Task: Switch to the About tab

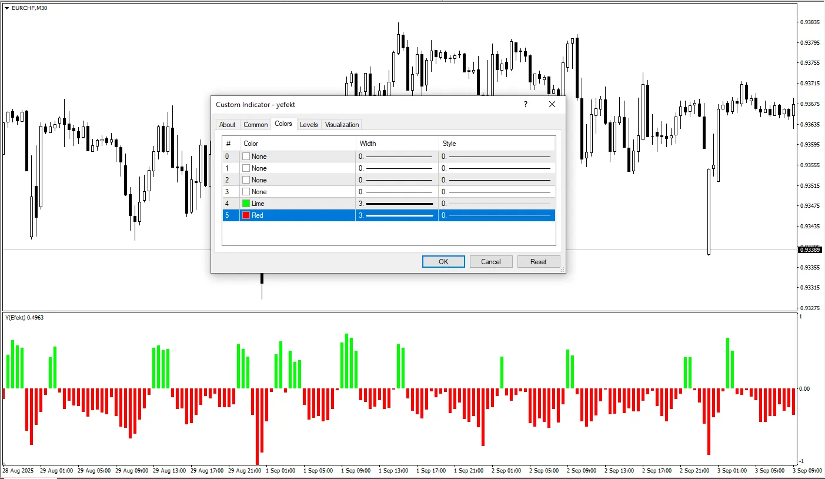Action: click(x=228, y=125)
